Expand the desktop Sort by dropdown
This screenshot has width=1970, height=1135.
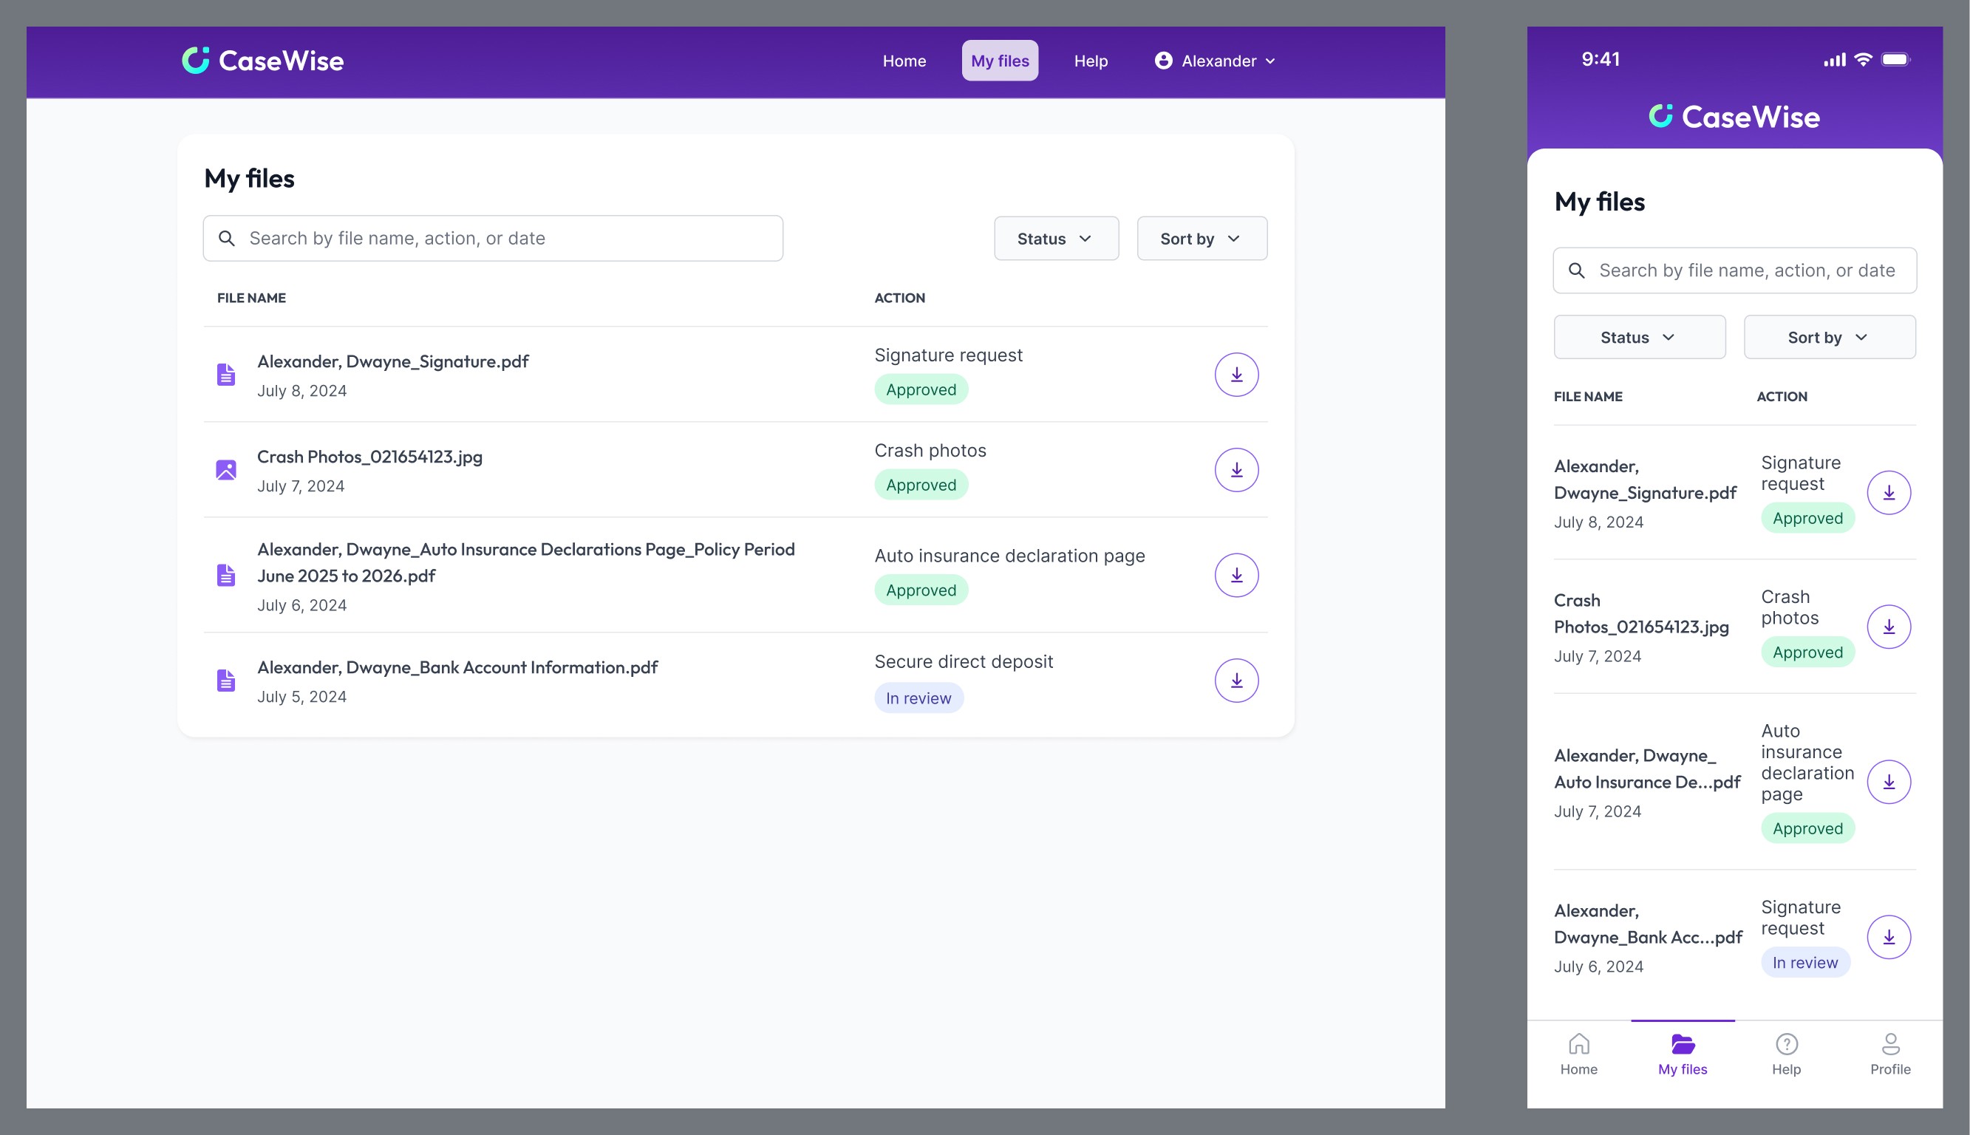pyautogui.click(x=1201, y=239)
